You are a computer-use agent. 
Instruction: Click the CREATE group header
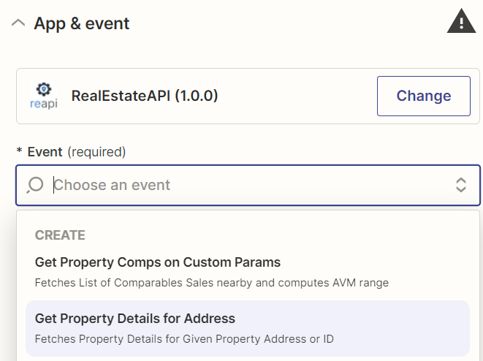[x=60, y=235]
